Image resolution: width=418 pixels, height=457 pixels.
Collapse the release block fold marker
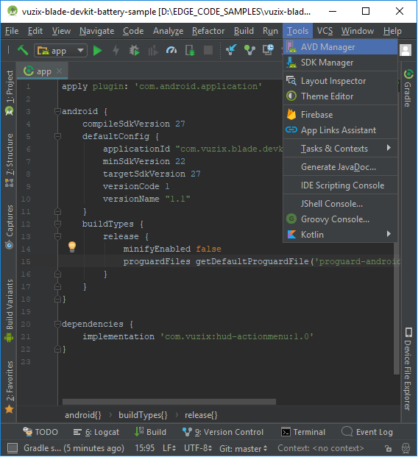click(57, 236)
